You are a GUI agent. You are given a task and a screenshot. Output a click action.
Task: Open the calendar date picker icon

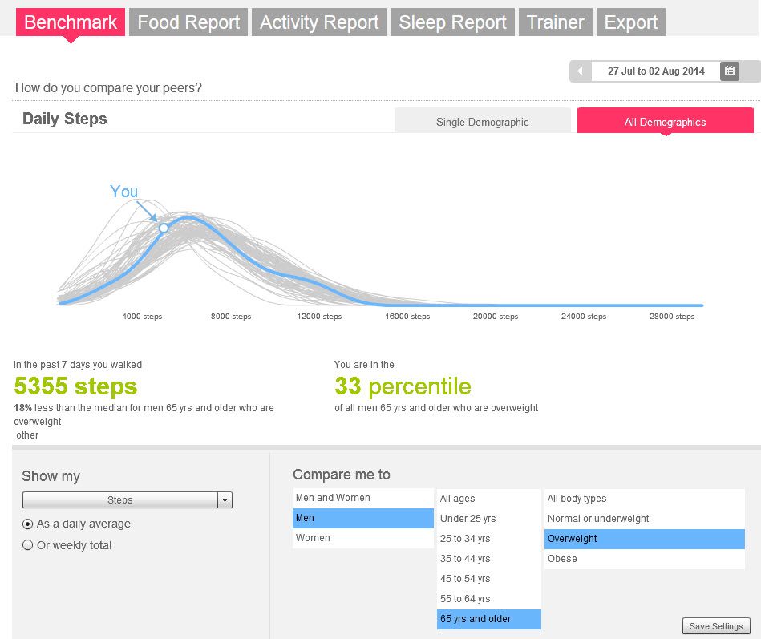pyautogui.click(x=729, y=71)
